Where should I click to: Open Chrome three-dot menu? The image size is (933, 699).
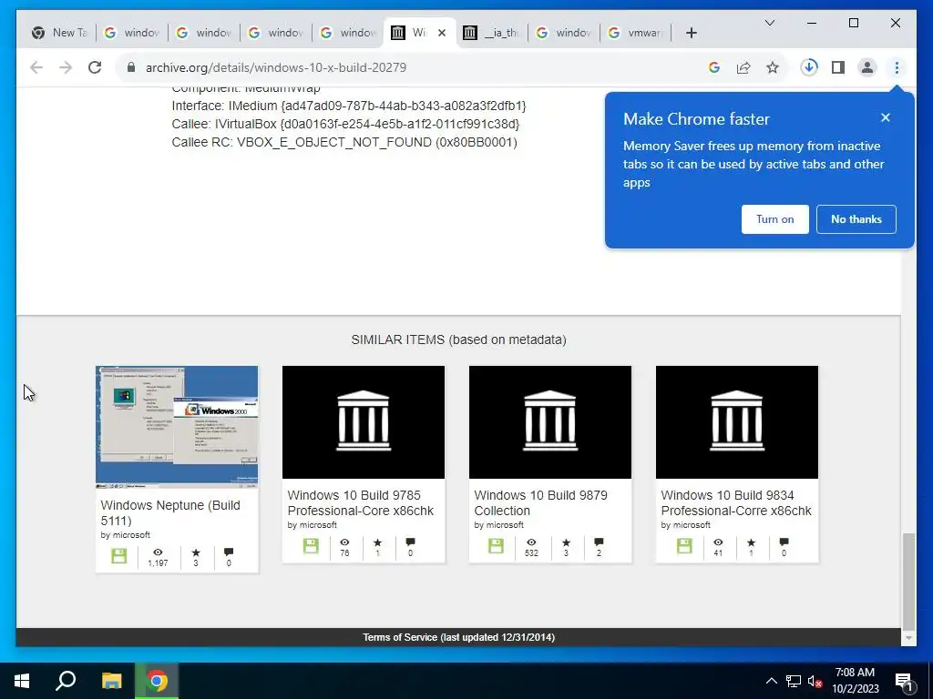coord(897,67)
